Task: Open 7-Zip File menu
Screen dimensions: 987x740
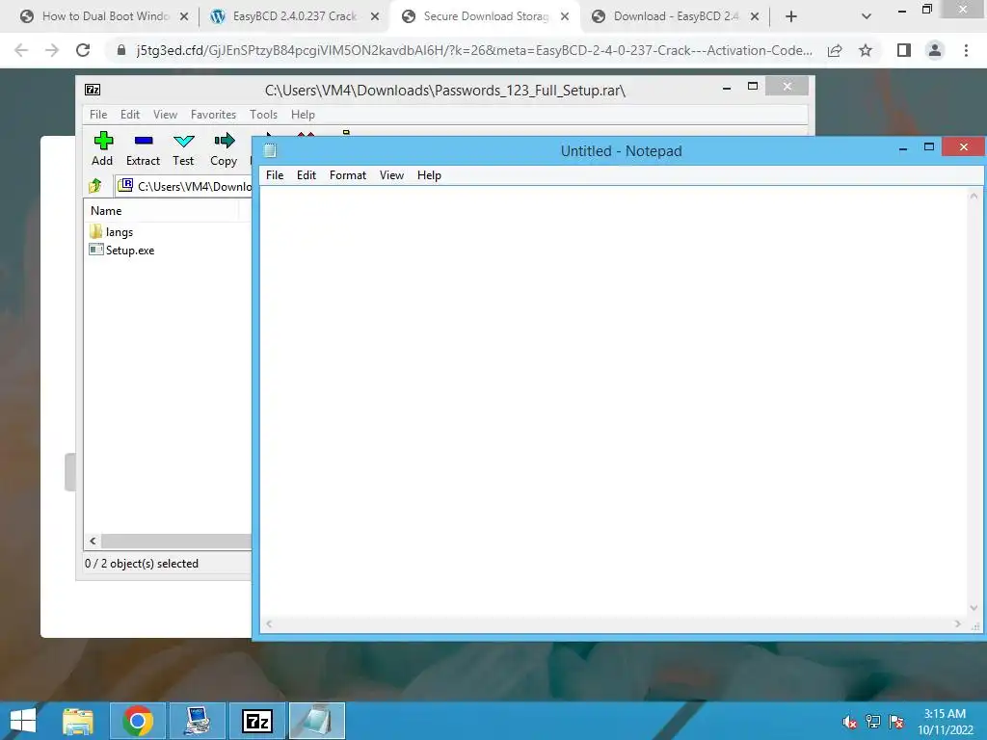Action: [x=98, y=115]
